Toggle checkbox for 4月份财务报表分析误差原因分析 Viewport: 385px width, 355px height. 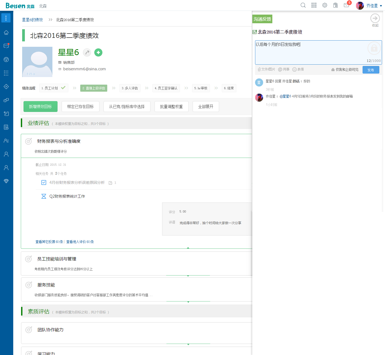(x=44, y=183)
